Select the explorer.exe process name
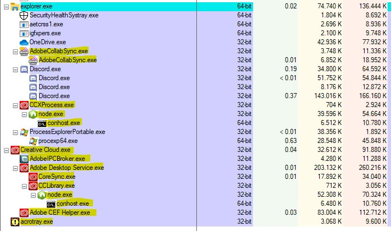391x231 pixels. [x=36, y=6]
